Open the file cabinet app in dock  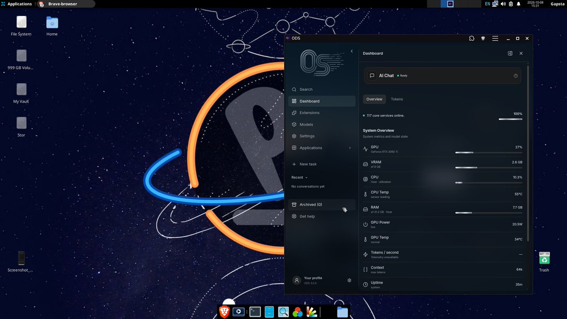pyautogui.click(x=269, y=312)
